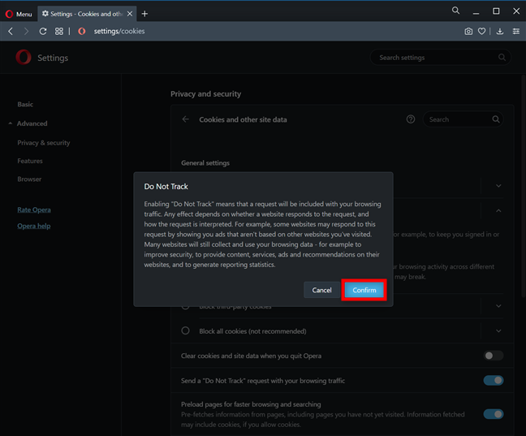Viewport: 526px width, 436px height.
Task: Click the cookies Search field
Action: 463,119
